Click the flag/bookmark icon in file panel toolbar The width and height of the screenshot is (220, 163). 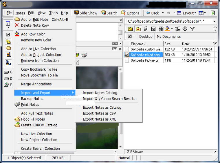(146, 29)
